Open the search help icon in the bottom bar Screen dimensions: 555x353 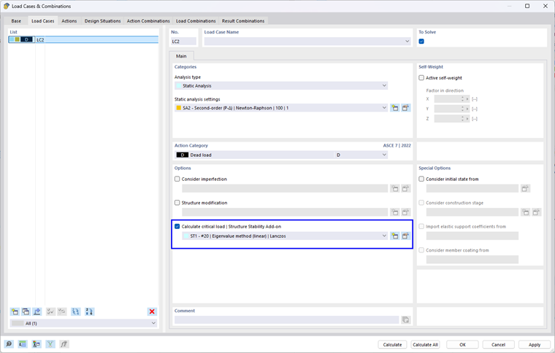tap(9, 344)
